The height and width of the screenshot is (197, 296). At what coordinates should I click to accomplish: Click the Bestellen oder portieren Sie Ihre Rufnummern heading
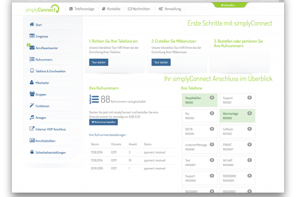(x=238, y=43)
